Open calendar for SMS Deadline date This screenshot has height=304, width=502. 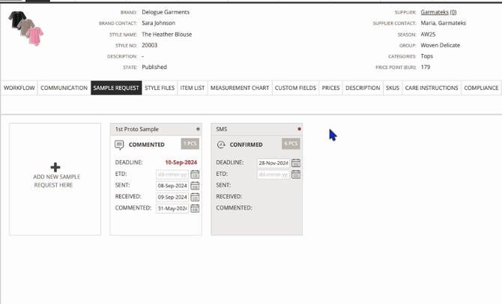[x=296, y=163]
